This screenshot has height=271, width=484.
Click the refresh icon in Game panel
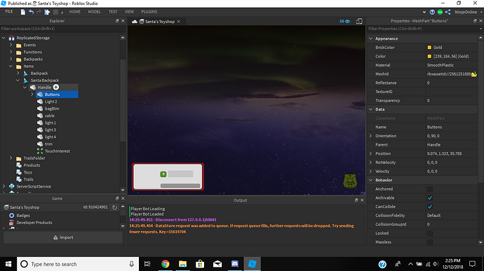(x=114, y=207)
